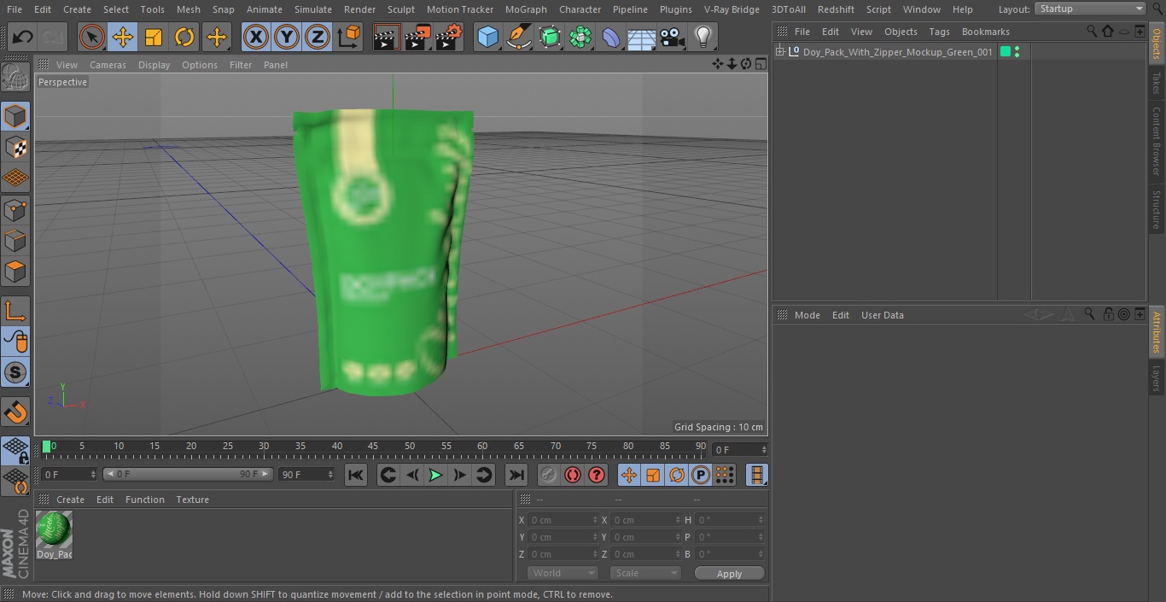The height and width of the screenshot is (602, 1166).
Task: Click the Undo arrow icon
Action: (23, 37)
